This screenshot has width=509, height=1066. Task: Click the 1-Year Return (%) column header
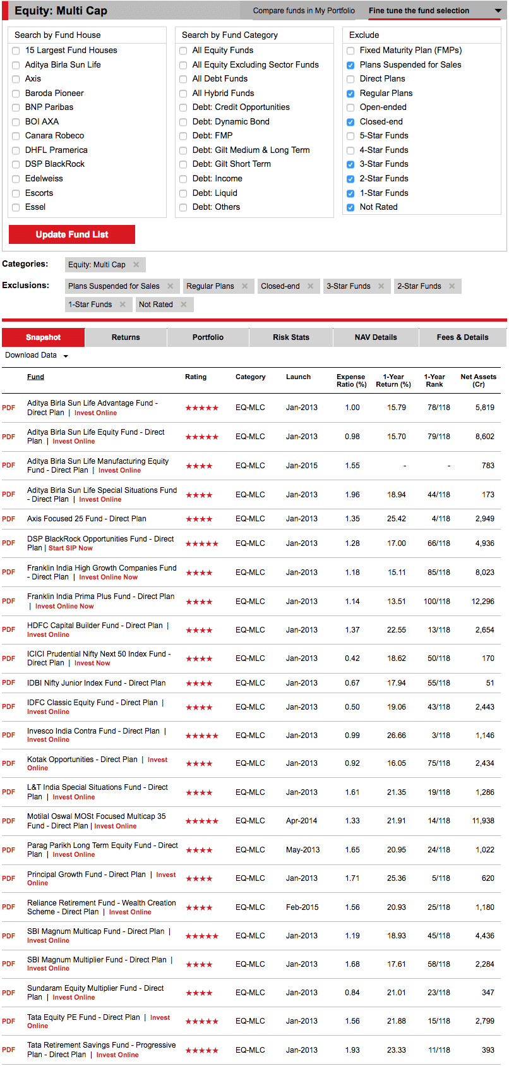point(393,380)
